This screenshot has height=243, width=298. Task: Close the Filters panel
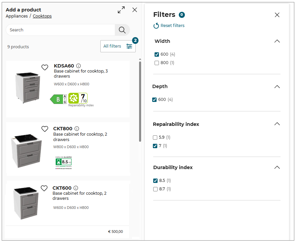point(277,15)
